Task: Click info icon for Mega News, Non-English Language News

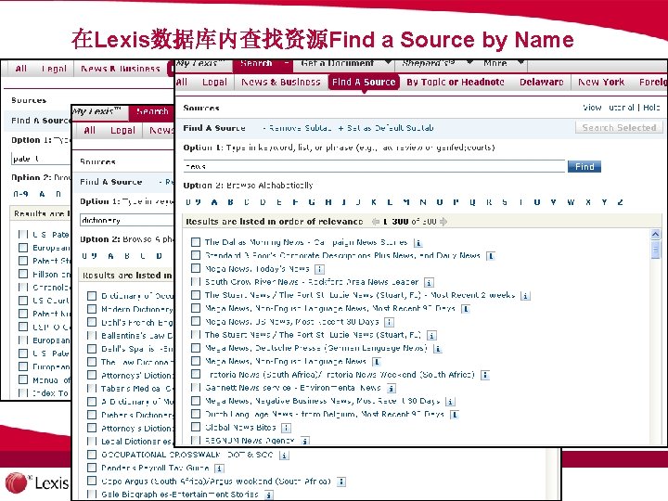Action: click(377, 362)
